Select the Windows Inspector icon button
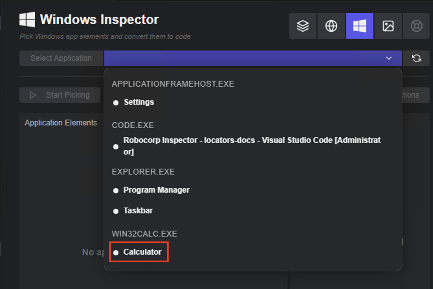 360,26
